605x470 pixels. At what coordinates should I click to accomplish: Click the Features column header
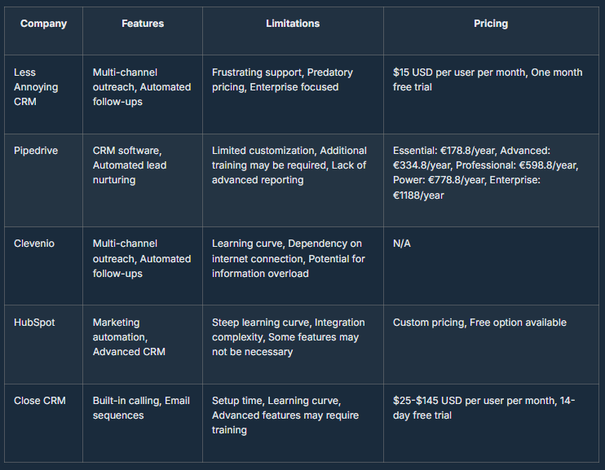tap(143, 24)
